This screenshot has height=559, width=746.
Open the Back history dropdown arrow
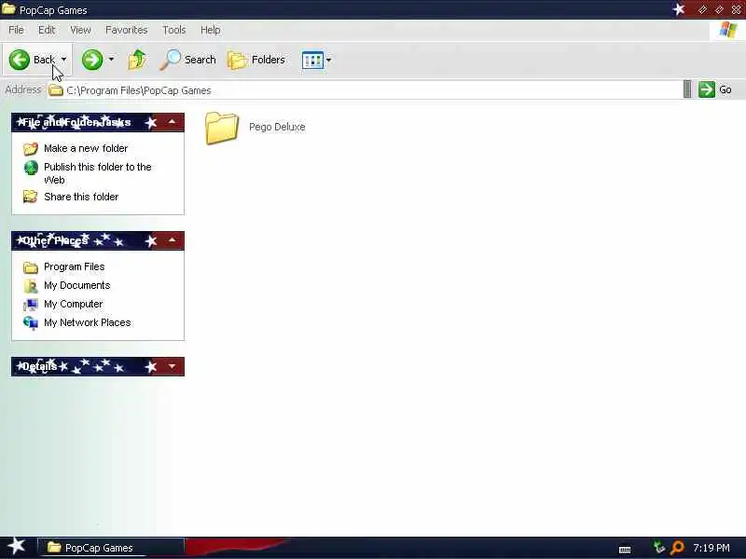[x=63, y=60]
